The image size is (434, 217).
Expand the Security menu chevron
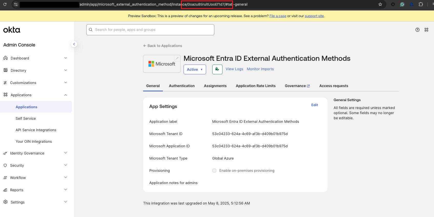coord(66,165)
